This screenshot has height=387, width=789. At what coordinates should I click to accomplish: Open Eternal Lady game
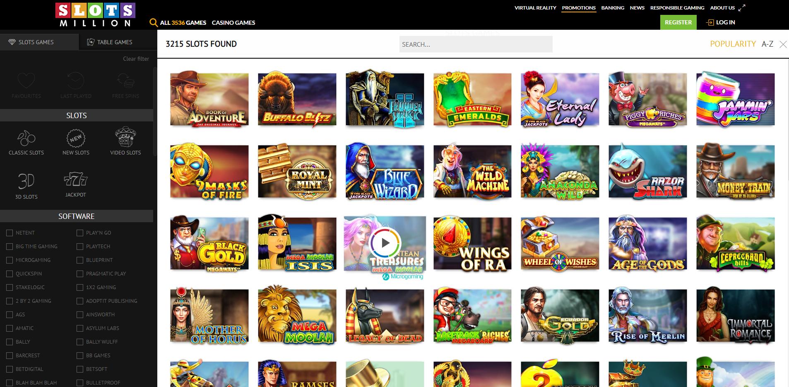click(560, 99)
